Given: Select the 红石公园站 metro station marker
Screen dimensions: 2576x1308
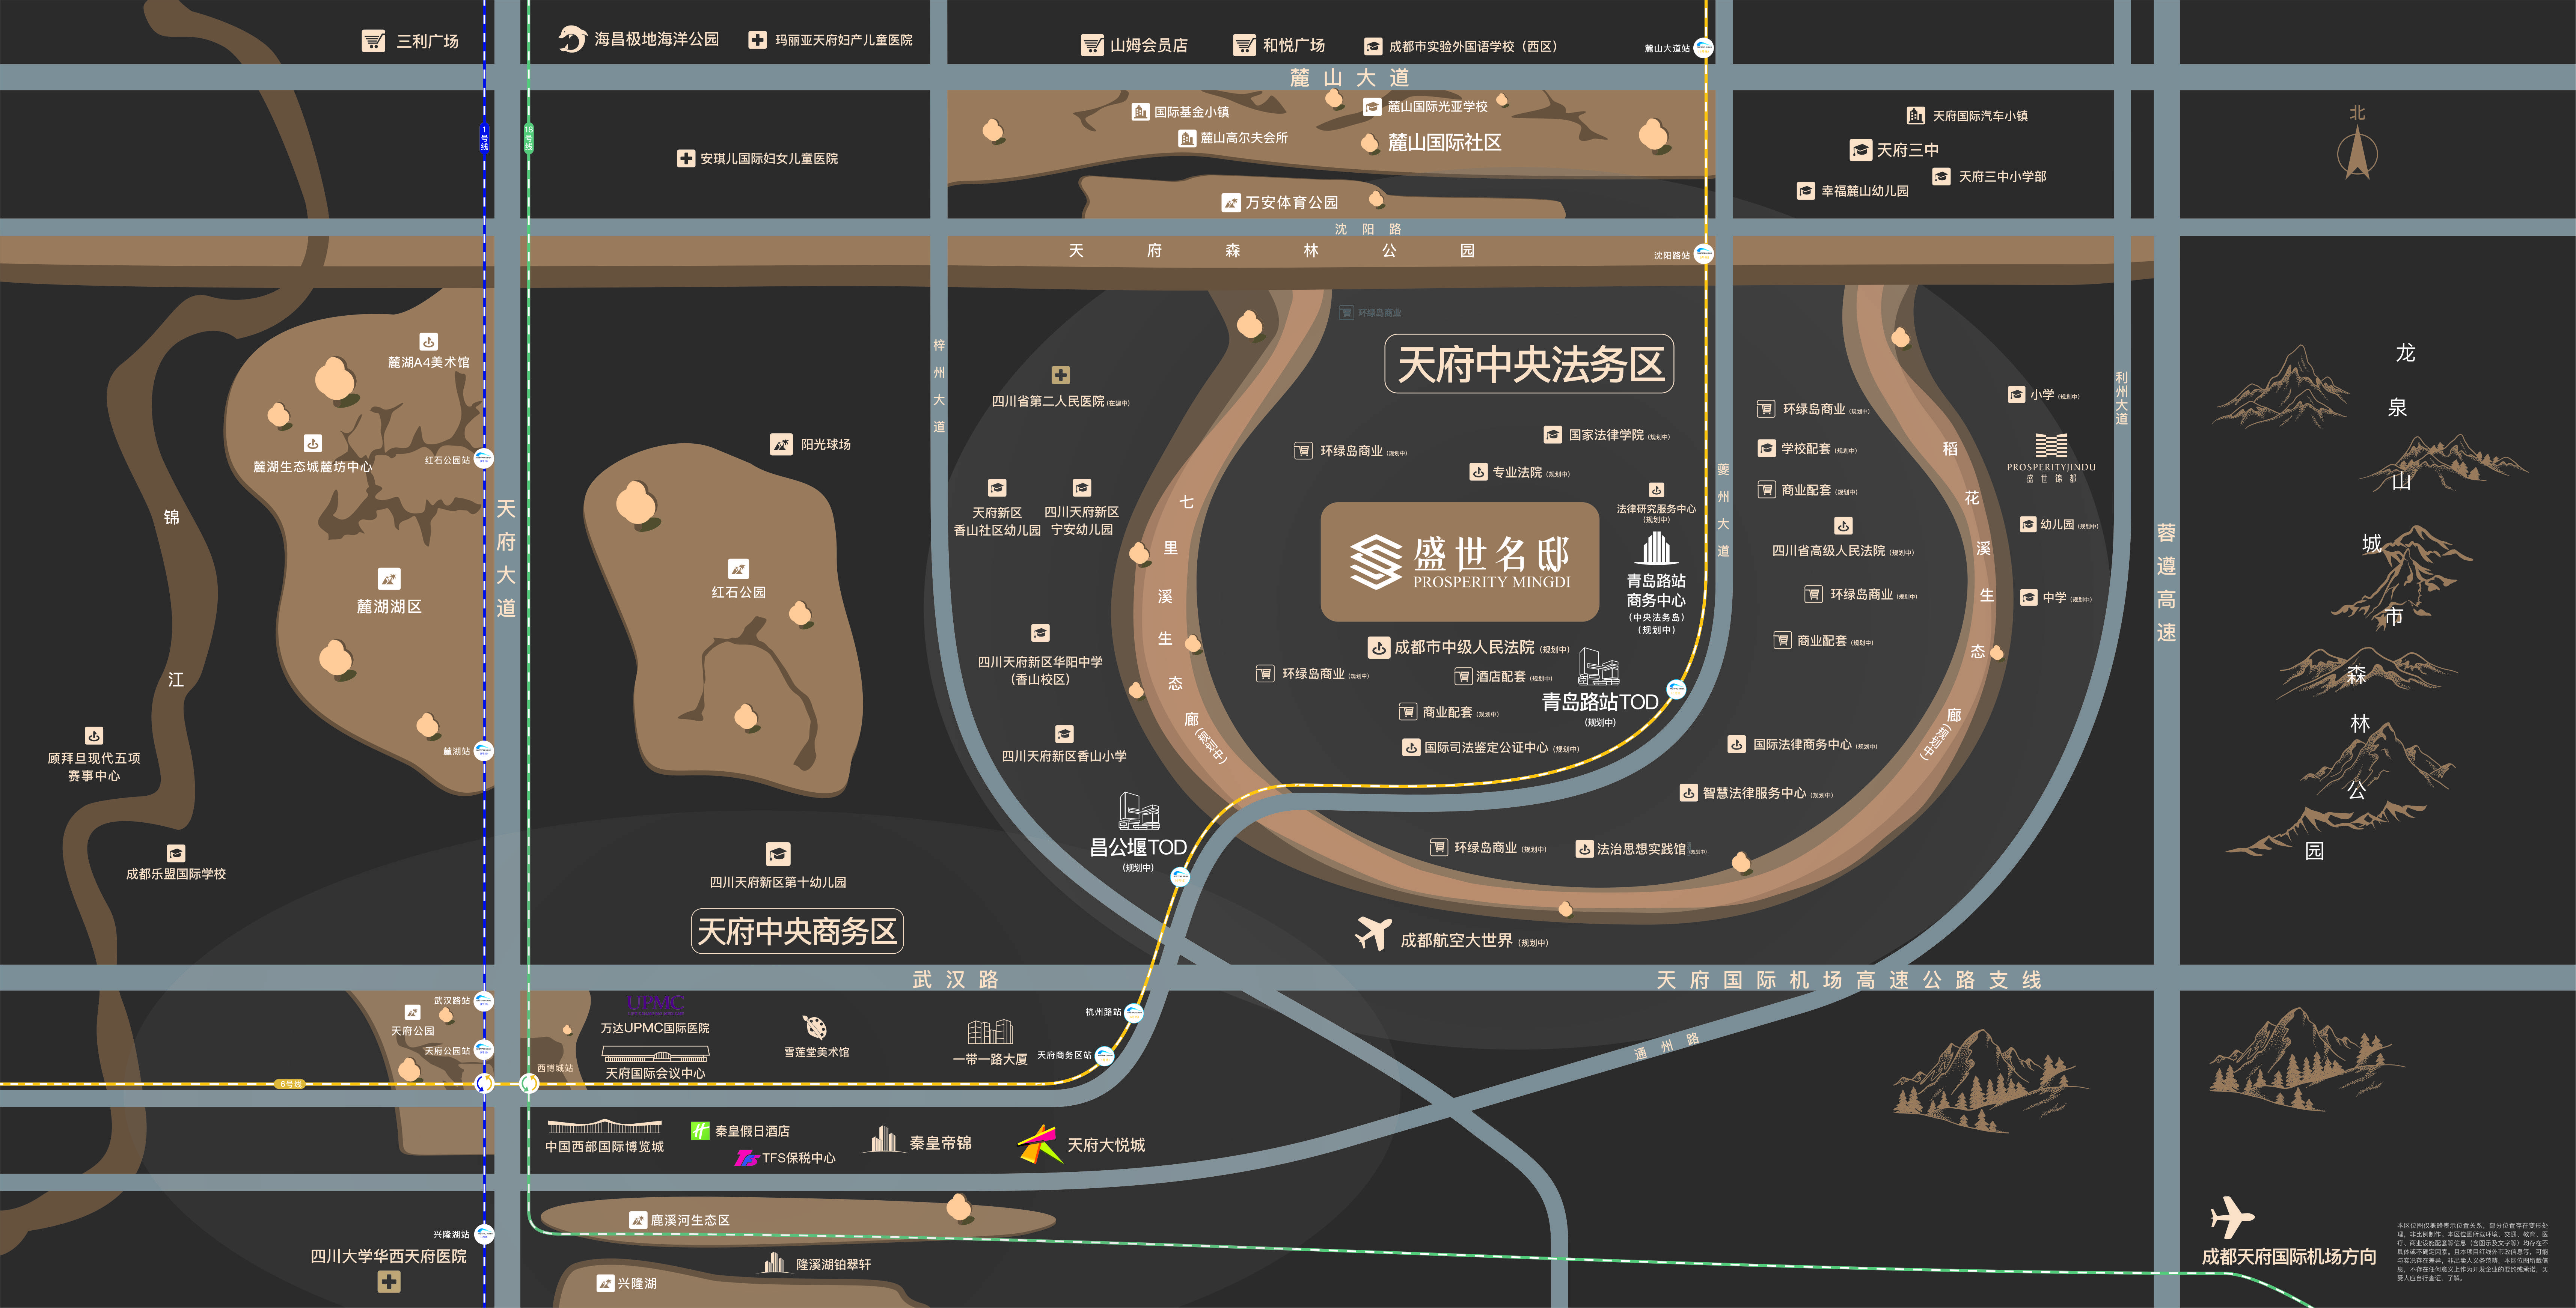Looking at the screenshot, I should point(484,459).
